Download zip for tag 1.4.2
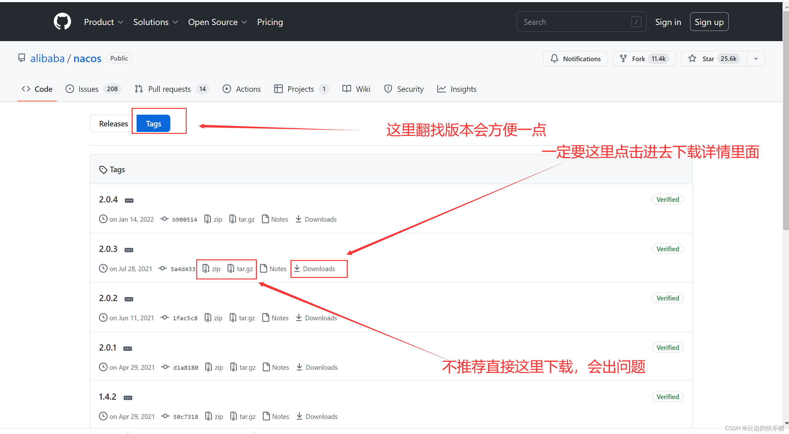 coord(214,416)
